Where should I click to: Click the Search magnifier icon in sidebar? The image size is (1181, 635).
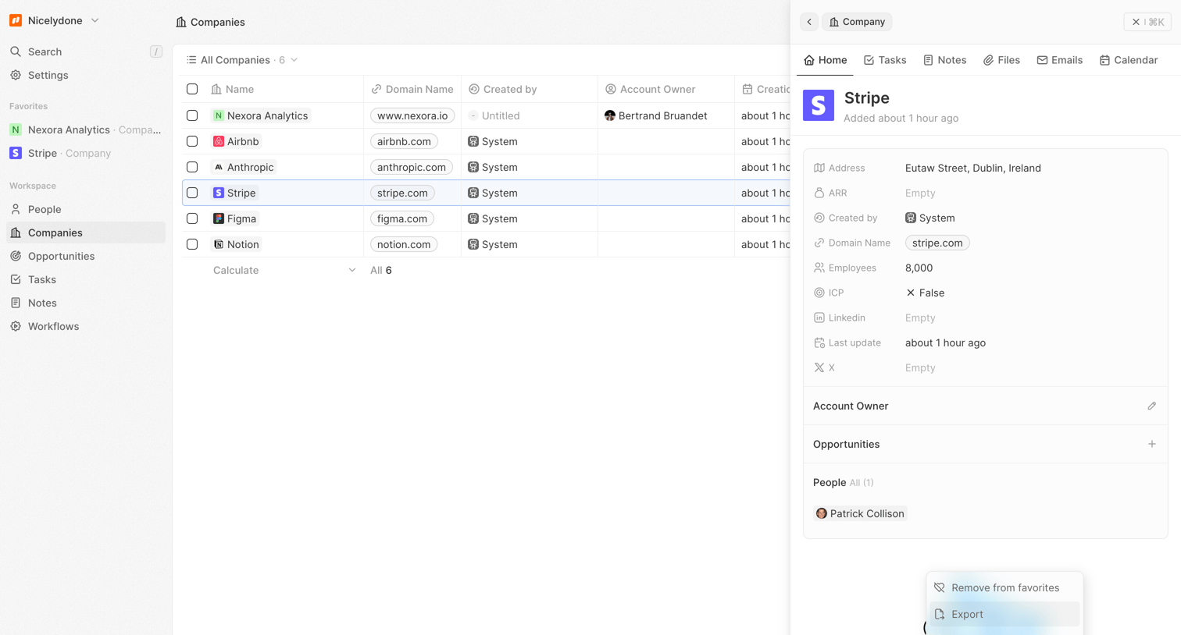pyautogui.click(x=16, y=51)
